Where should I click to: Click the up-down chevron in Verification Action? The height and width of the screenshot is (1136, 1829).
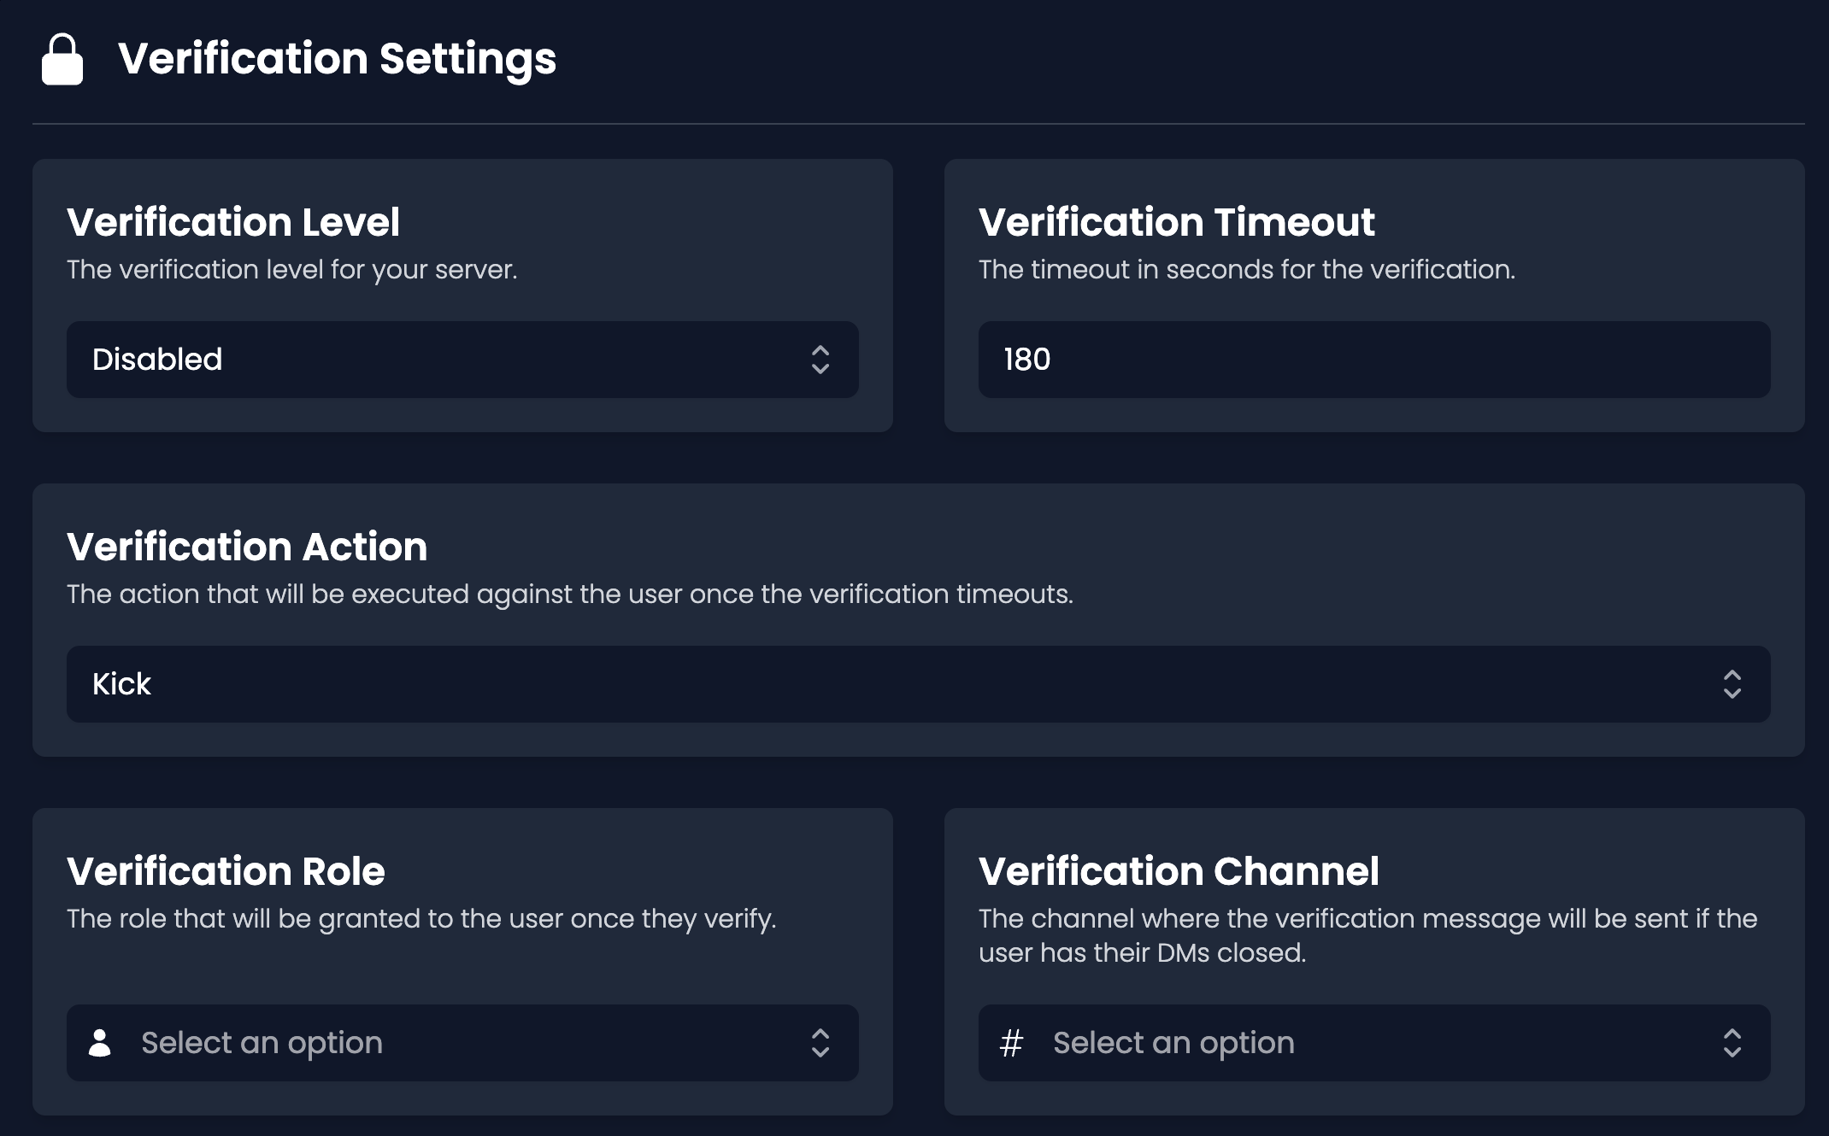tap(1732, 684)
